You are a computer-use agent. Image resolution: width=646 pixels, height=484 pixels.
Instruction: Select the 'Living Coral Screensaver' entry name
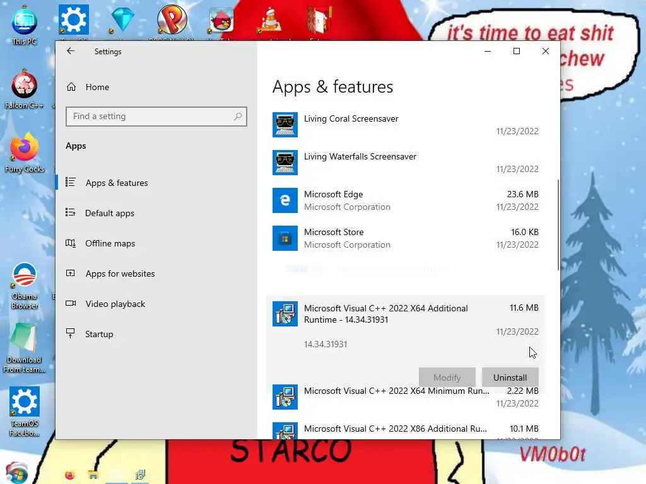point(351,118)
